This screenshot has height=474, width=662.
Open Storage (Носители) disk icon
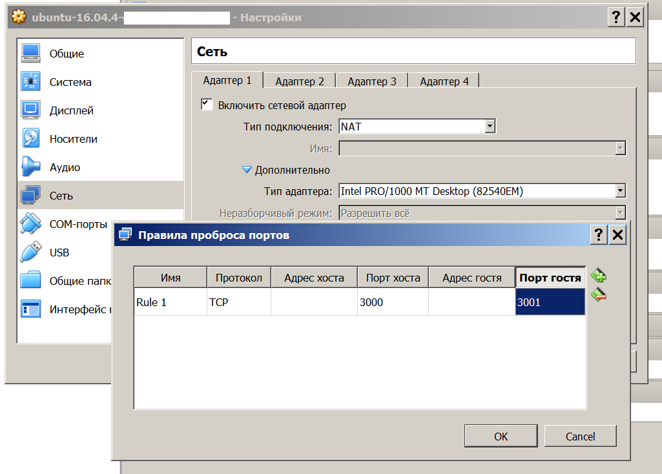[31, 139]
